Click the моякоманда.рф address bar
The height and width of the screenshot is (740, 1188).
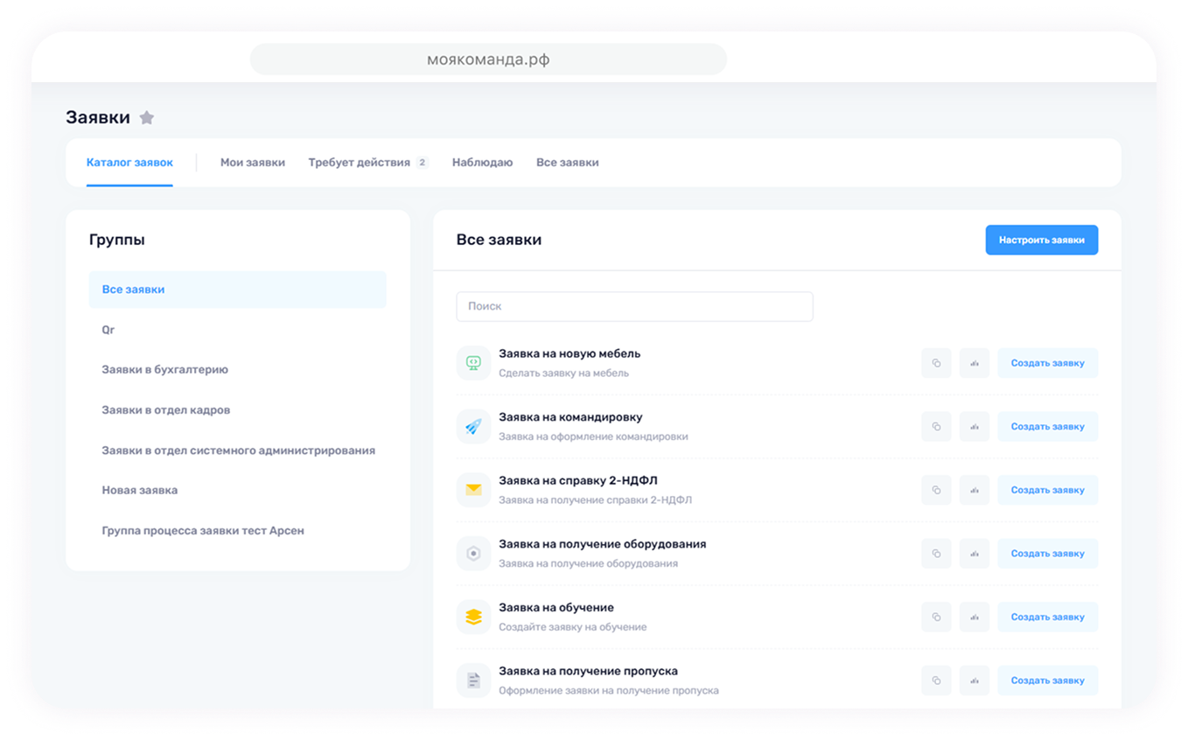488,59
